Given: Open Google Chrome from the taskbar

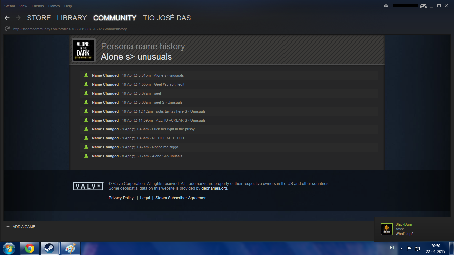Looking at the screenshot, I should (x=30, y=248).
